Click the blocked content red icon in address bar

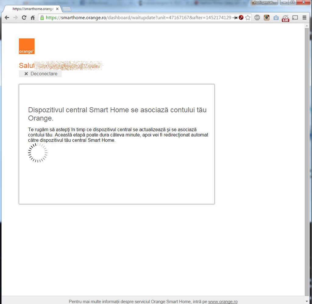tap(241, 18)
